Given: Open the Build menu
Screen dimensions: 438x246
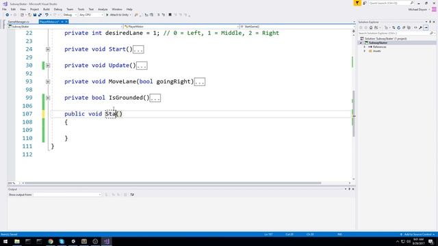Looking at the screenshot, I should [47, 9].
